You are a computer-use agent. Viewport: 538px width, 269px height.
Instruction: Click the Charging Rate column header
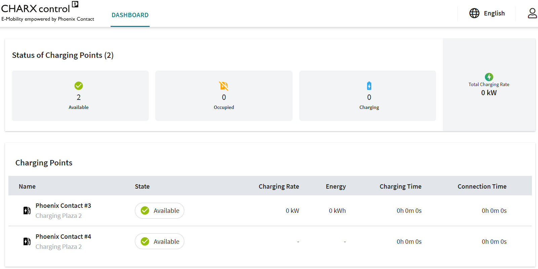click(x=278, y=187)
